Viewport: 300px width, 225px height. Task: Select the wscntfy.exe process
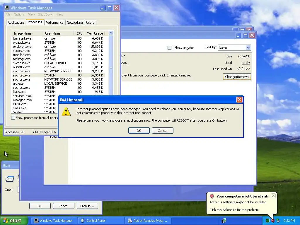point(58,67)
